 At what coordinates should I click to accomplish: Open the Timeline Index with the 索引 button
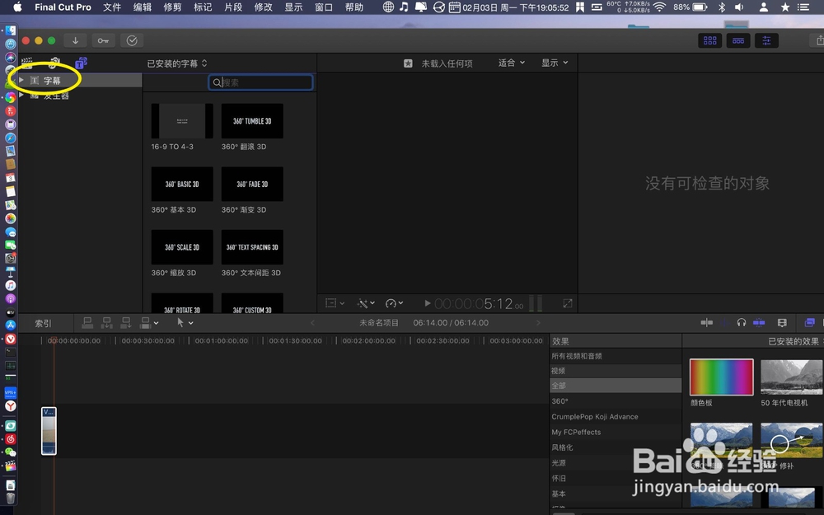43,322
